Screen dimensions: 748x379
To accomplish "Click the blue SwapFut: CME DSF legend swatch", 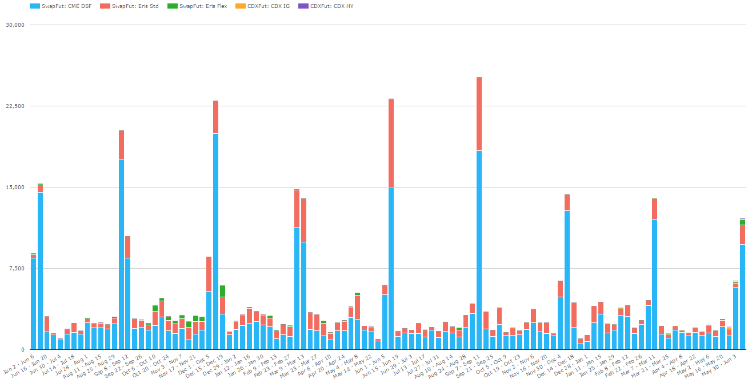I will tap(34, 6).
